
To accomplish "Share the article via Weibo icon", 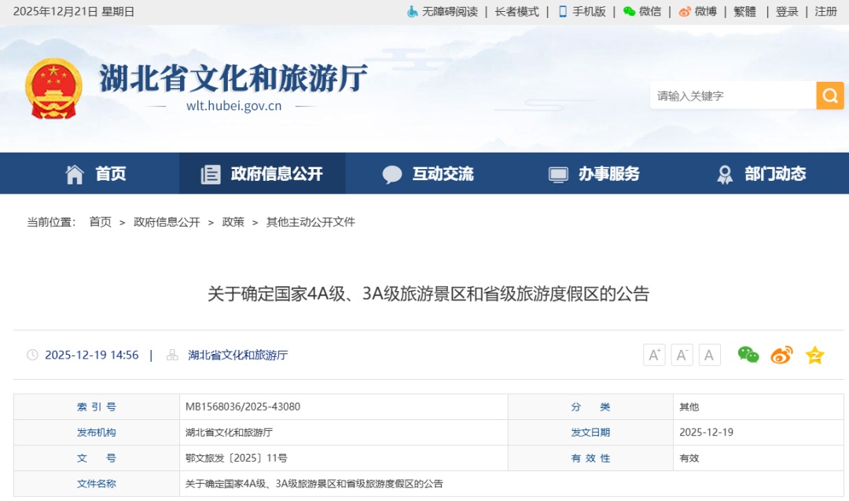I will 781,355.
